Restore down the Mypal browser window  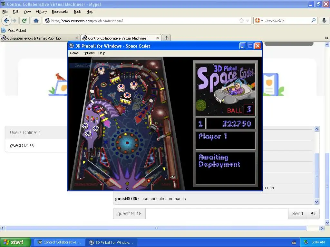pyautogui.click(x=318, y=4)
